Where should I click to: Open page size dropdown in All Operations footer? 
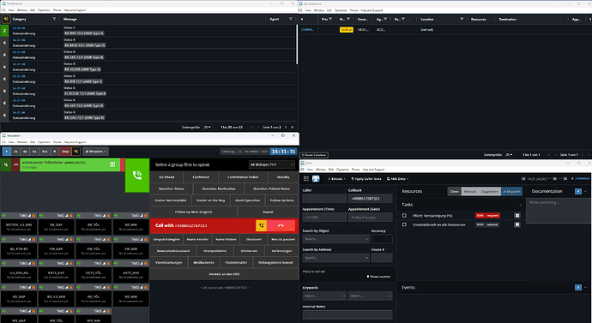pyautogui.click(x=509, y=155)
